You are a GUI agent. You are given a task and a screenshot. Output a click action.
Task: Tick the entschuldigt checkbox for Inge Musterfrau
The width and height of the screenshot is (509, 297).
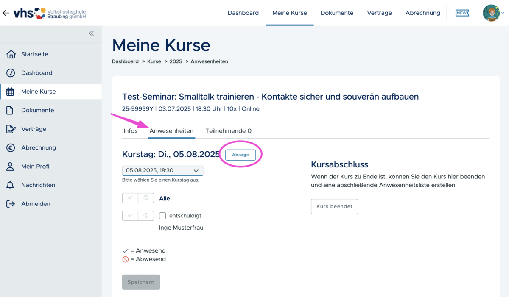click(x=162, y=216)
